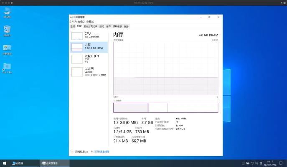Collapse to 简略信息 fewer details view

coord(80,152)
